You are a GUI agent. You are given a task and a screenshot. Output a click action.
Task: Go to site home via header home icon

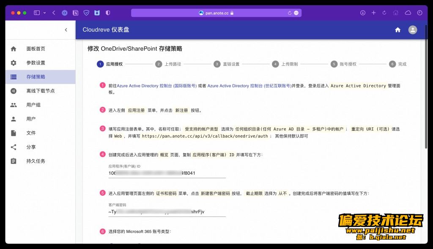(x=397, y=30)
